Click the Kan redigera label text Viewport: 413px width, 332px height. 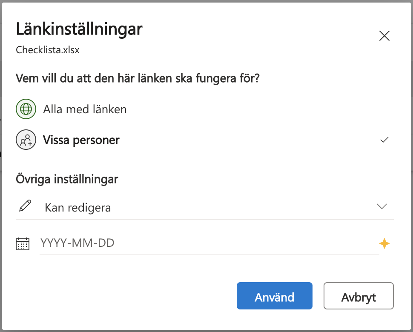(77, 208)
